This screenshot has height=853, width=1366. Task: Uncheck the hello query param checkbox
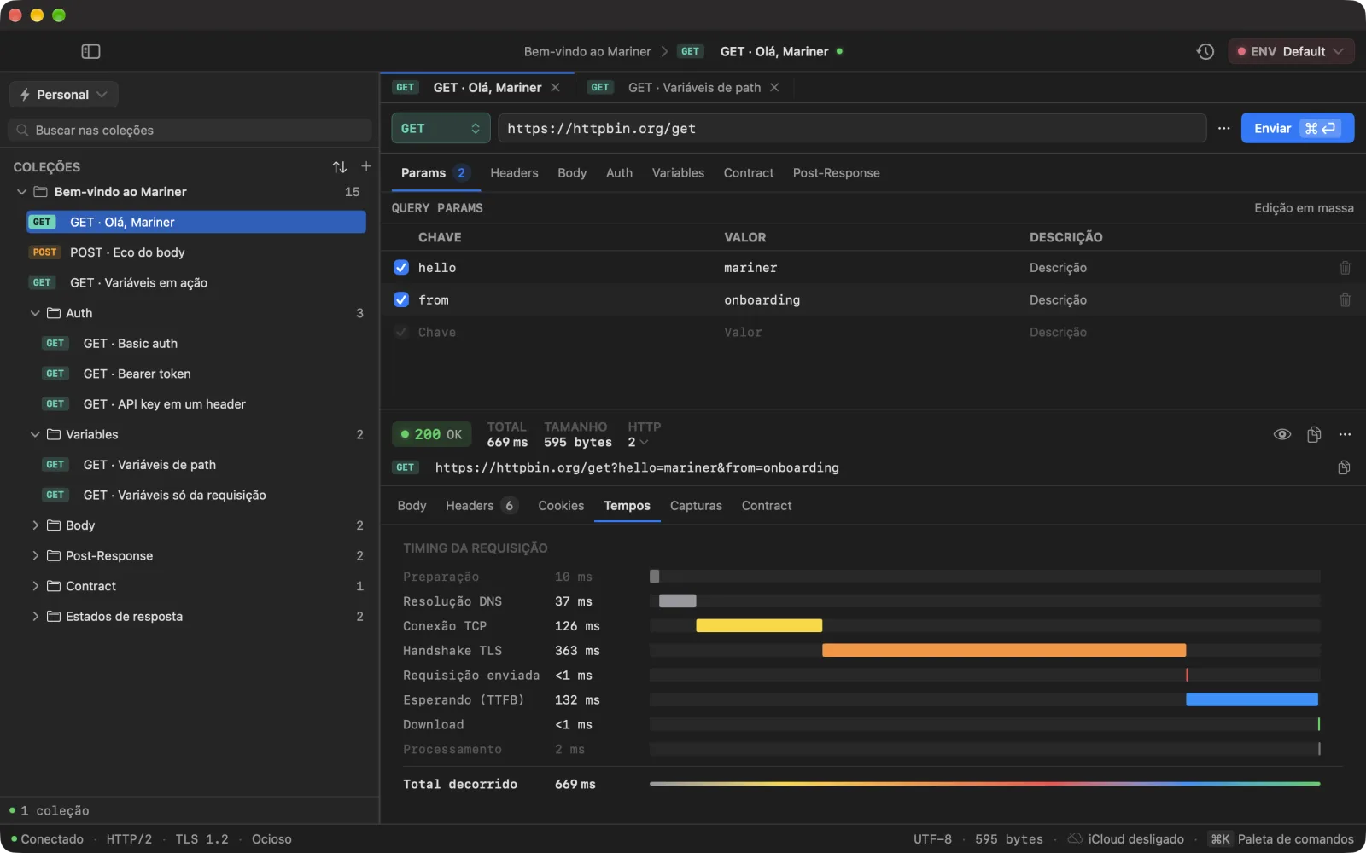(x=401, y=268)
